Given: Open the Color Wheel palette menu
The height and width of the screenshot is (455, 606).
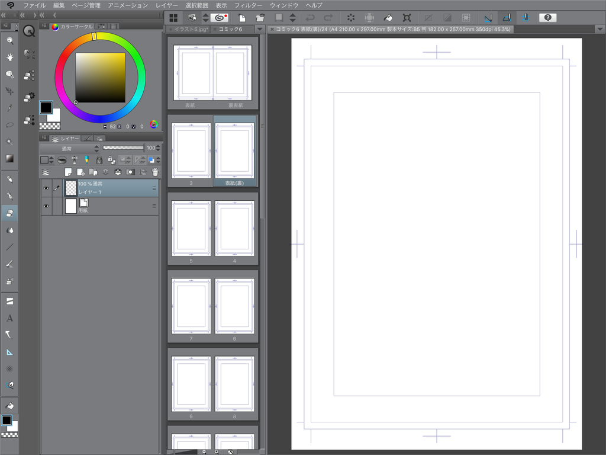Looking at the screenshot, I should [44, 26].
